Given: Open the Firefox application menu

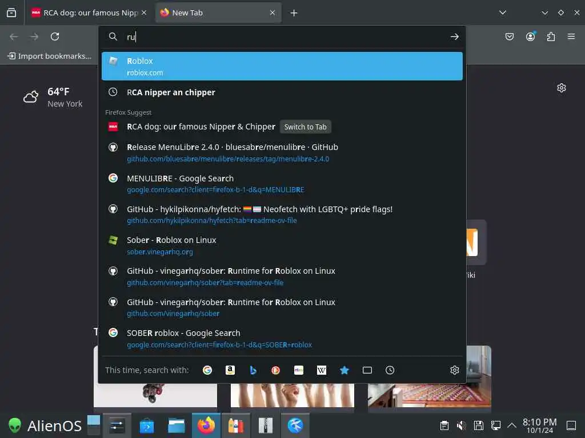Looking at the screenshot, I should coord(571,36).
